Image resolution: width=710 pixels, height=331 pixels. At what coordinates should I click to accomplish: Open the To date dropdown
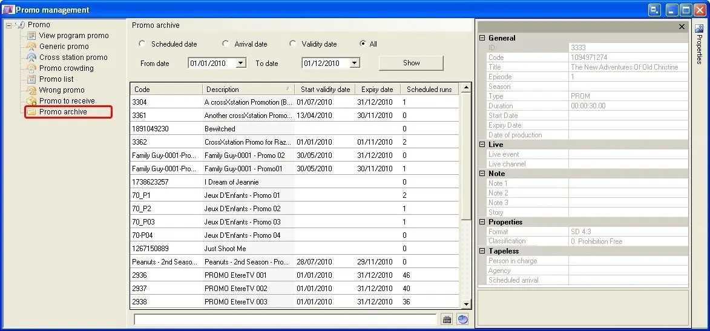355,63
